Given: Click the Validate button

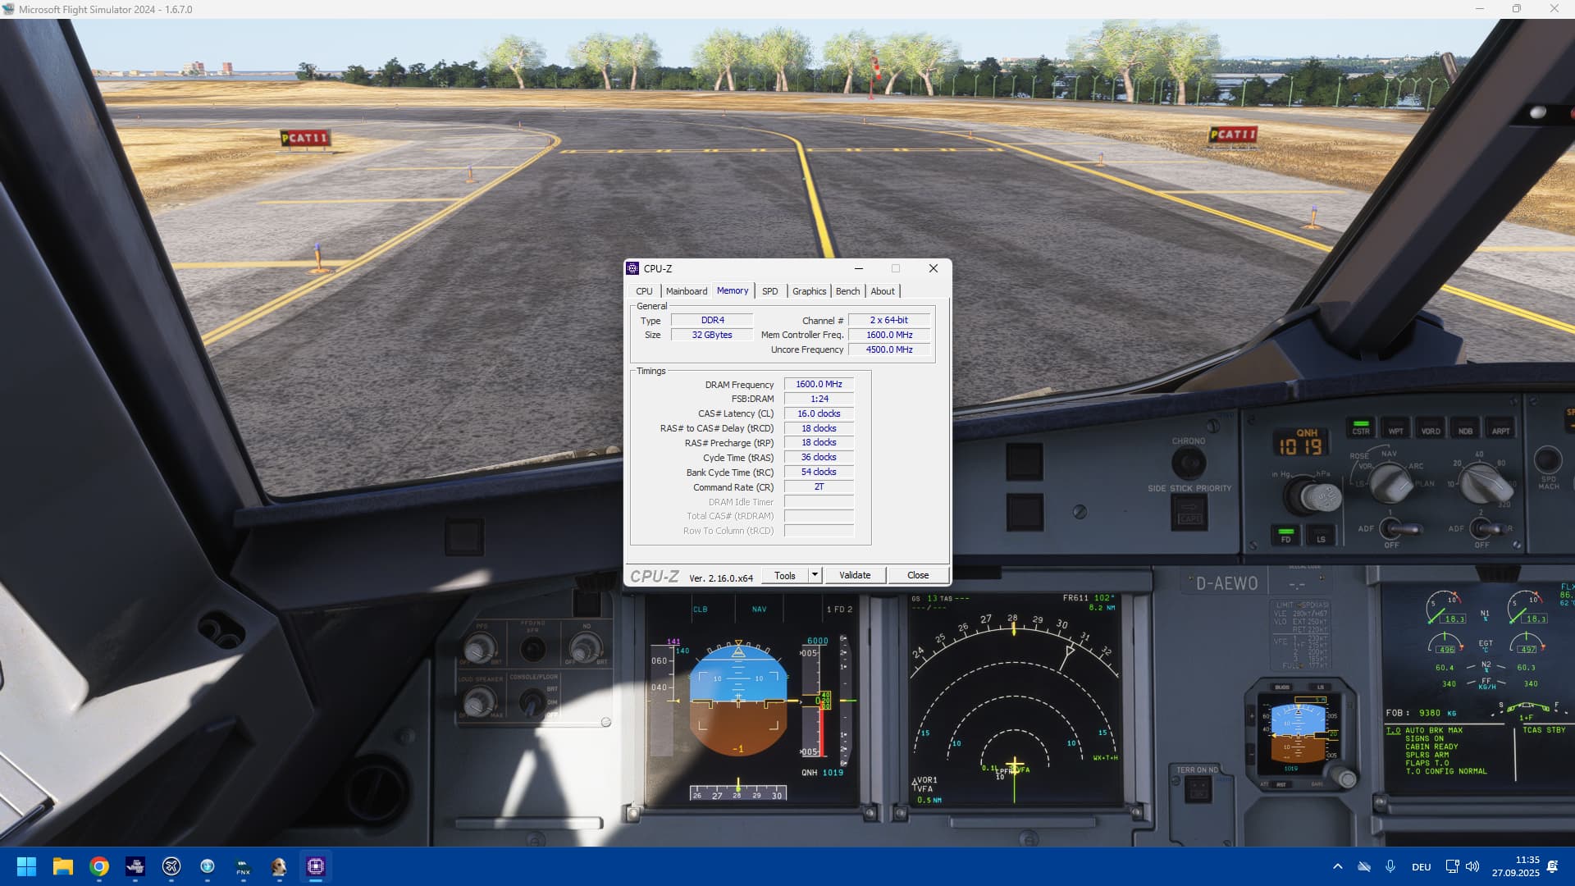Looking at the screenshot, I should pos(855,575).
